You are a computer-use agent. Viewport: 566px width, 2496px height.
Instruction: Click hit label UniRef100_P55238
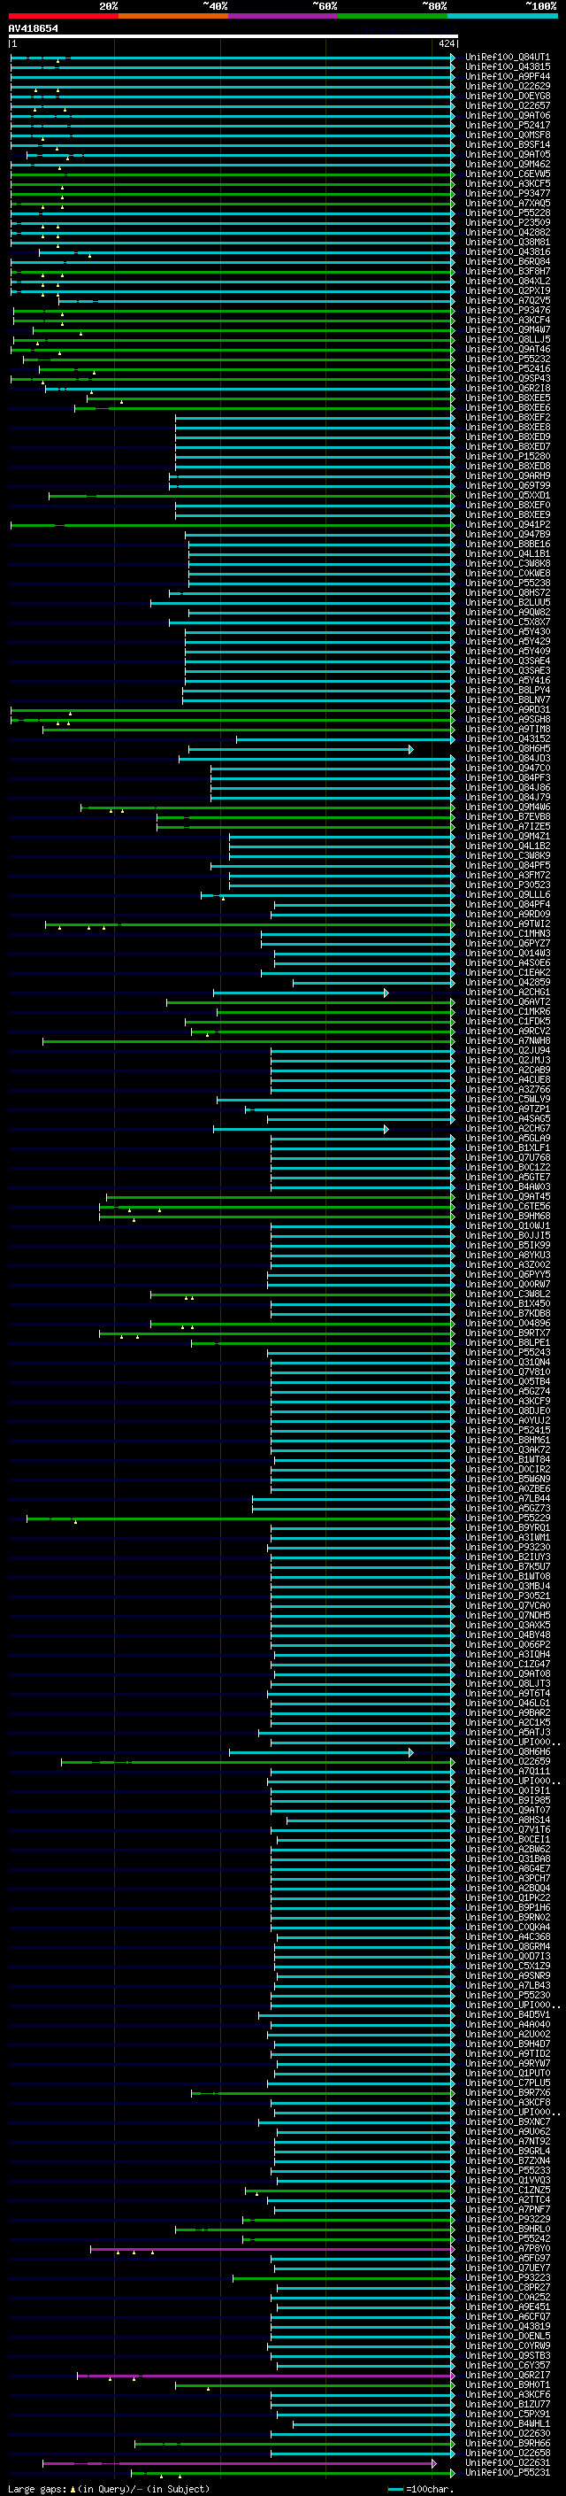click(507, 583)
